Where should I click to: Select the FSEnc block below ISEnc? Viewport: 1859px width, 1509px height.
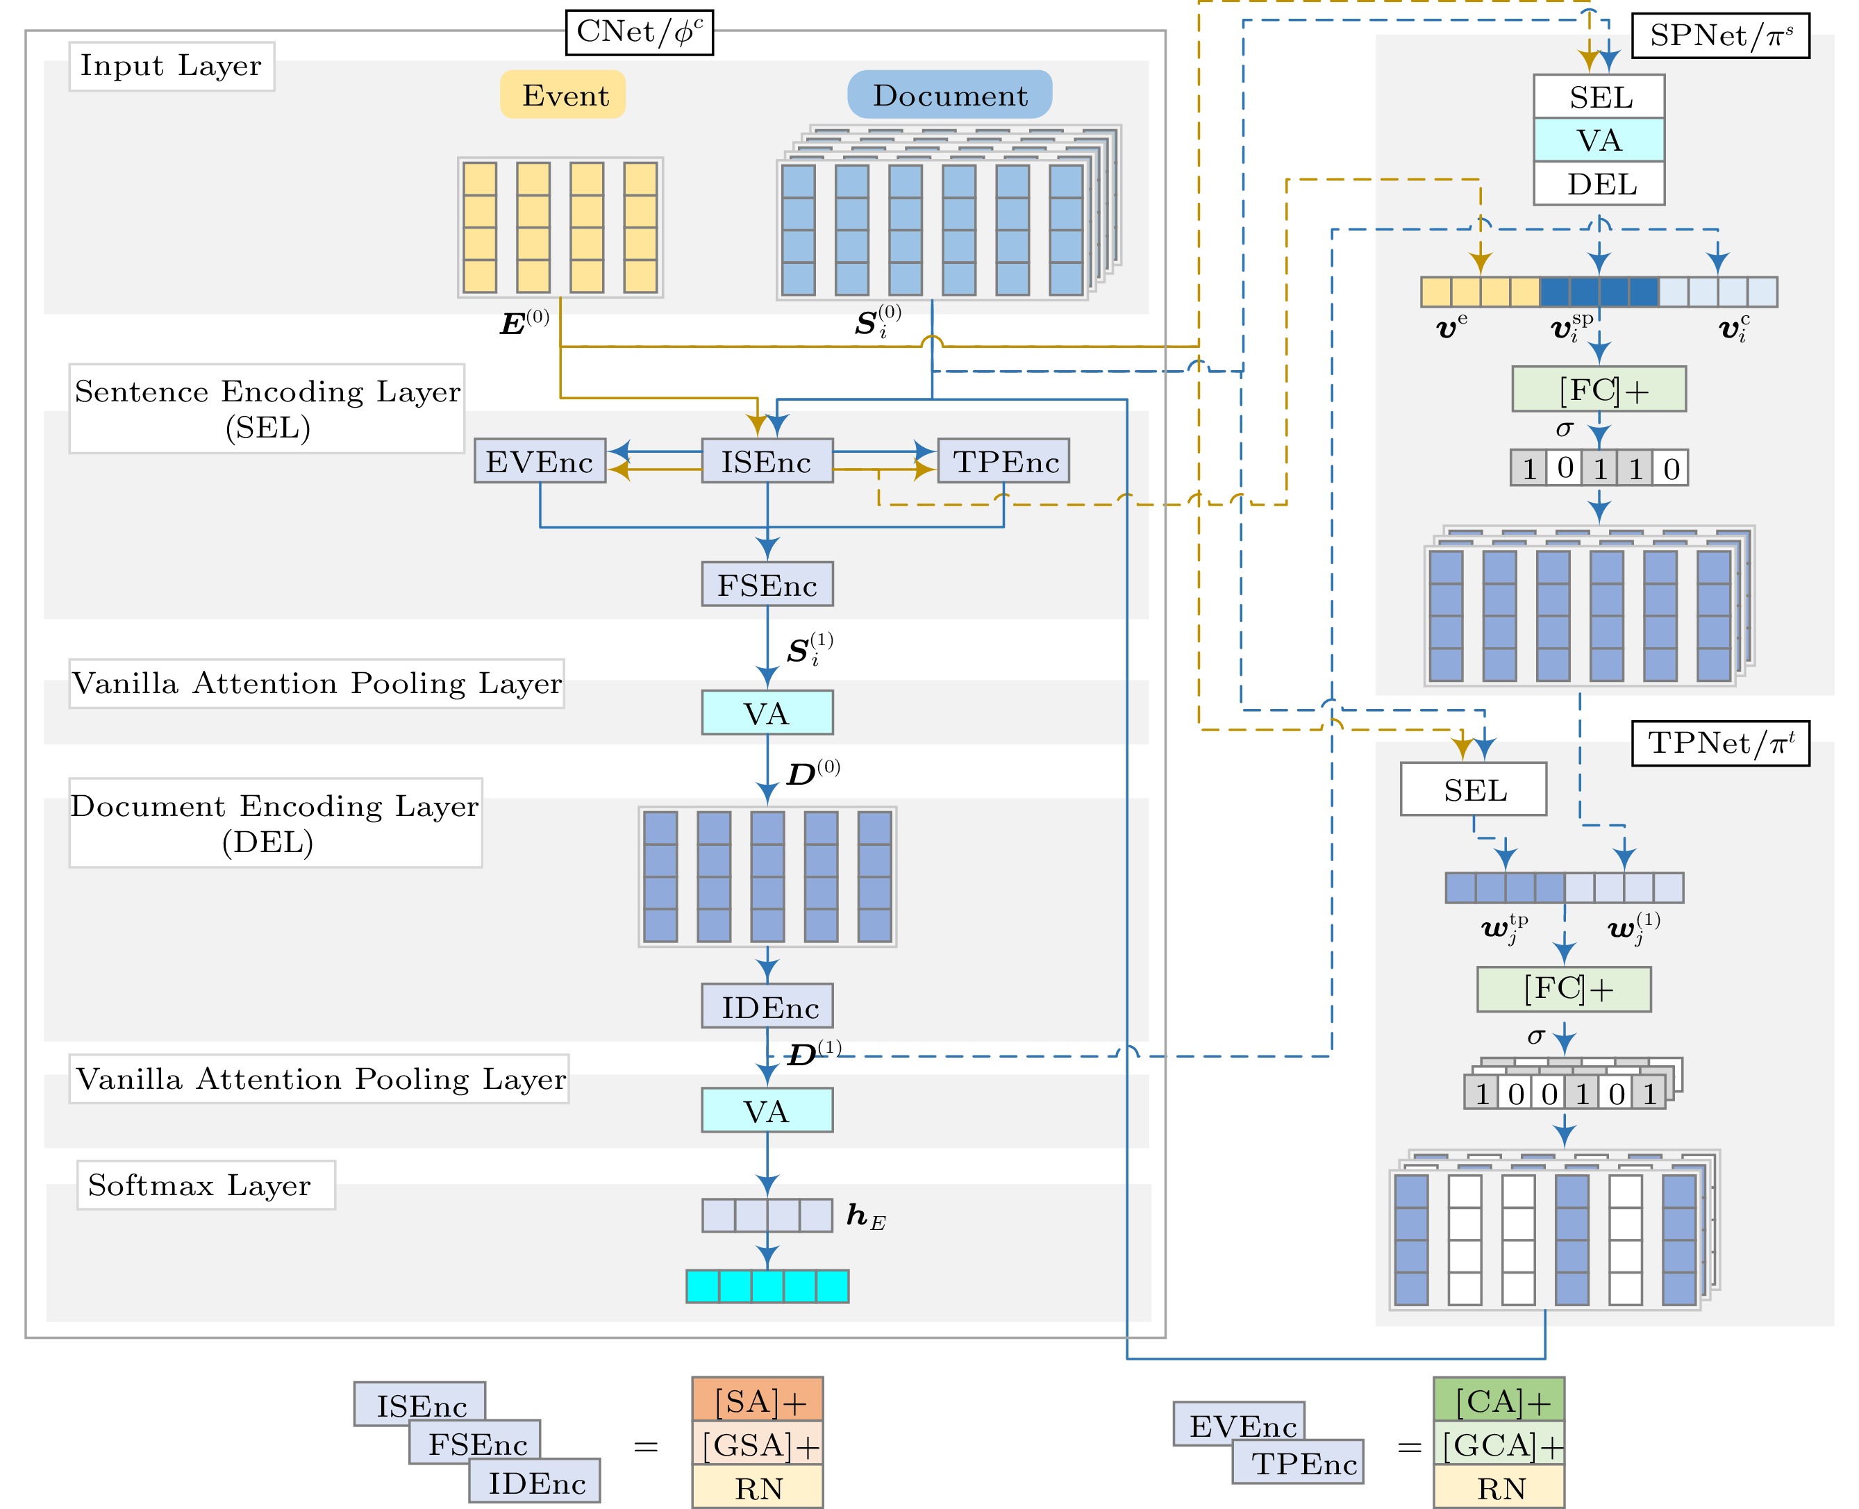pyautogui.click(x=767, y=584)
